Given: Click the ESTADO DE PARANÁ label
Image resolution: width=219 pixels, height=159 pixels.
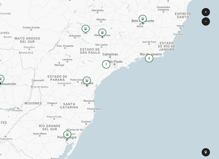Looking at the screenshot, I should coord(57,78).
